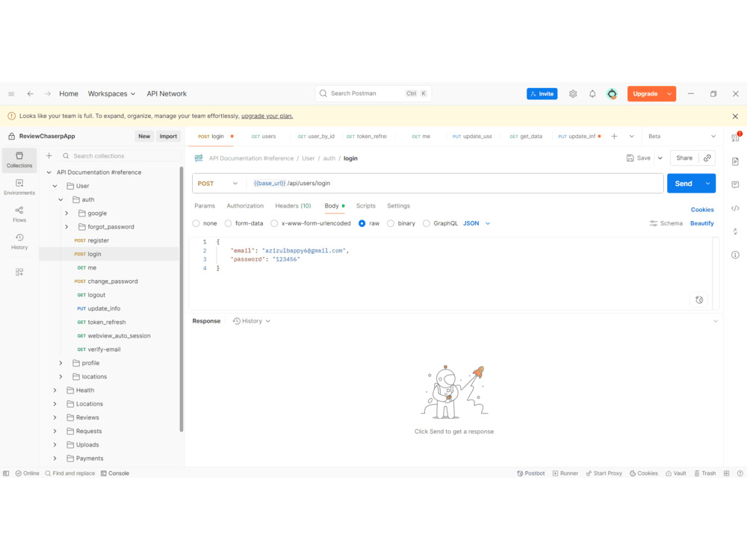Screen dimensions: 747x560
Task: Open the request info icon
Action: (735, 255)
